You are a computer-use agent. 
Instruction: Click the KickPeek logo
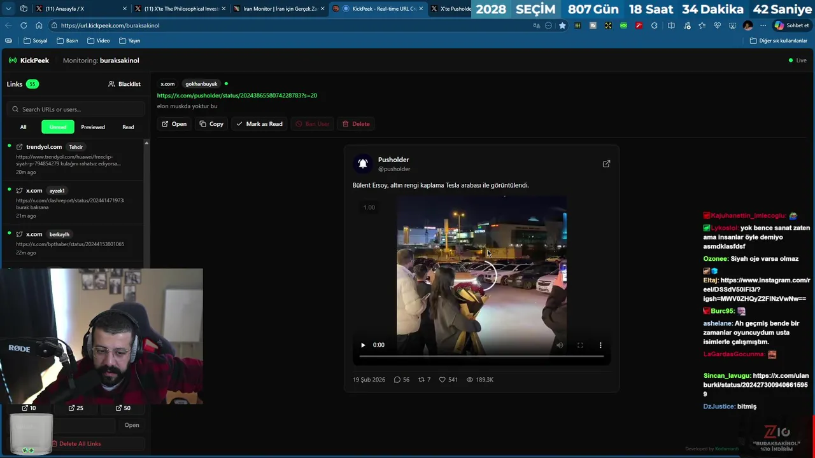29,60
